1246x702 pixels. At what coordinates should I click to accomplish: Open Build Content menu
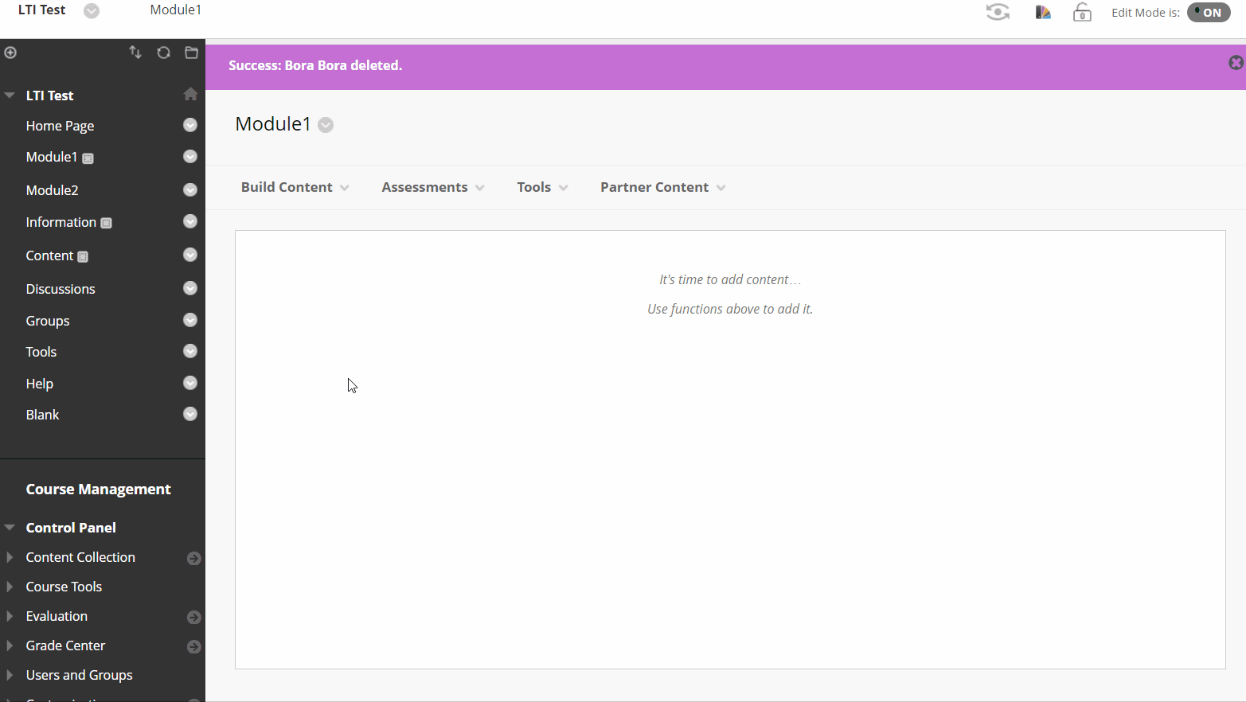pos(295,187)
